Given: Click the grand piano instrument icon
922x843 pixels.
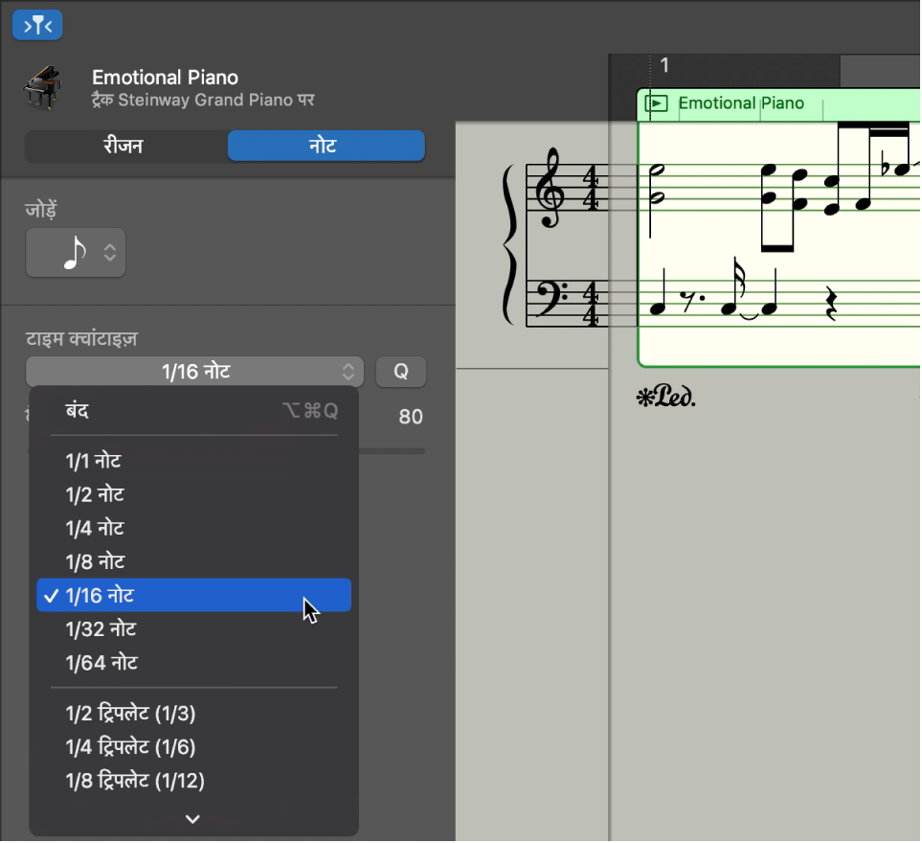Looking at the screenshot, I should [41, 88].
